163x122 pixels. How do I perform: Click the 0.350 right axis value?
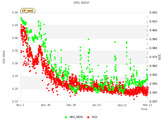[153, 75]
